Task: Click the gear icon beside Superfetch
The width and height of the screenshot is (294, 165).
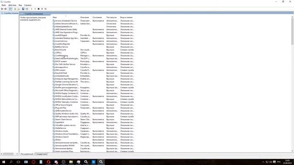Action: (x=54, y=122)
